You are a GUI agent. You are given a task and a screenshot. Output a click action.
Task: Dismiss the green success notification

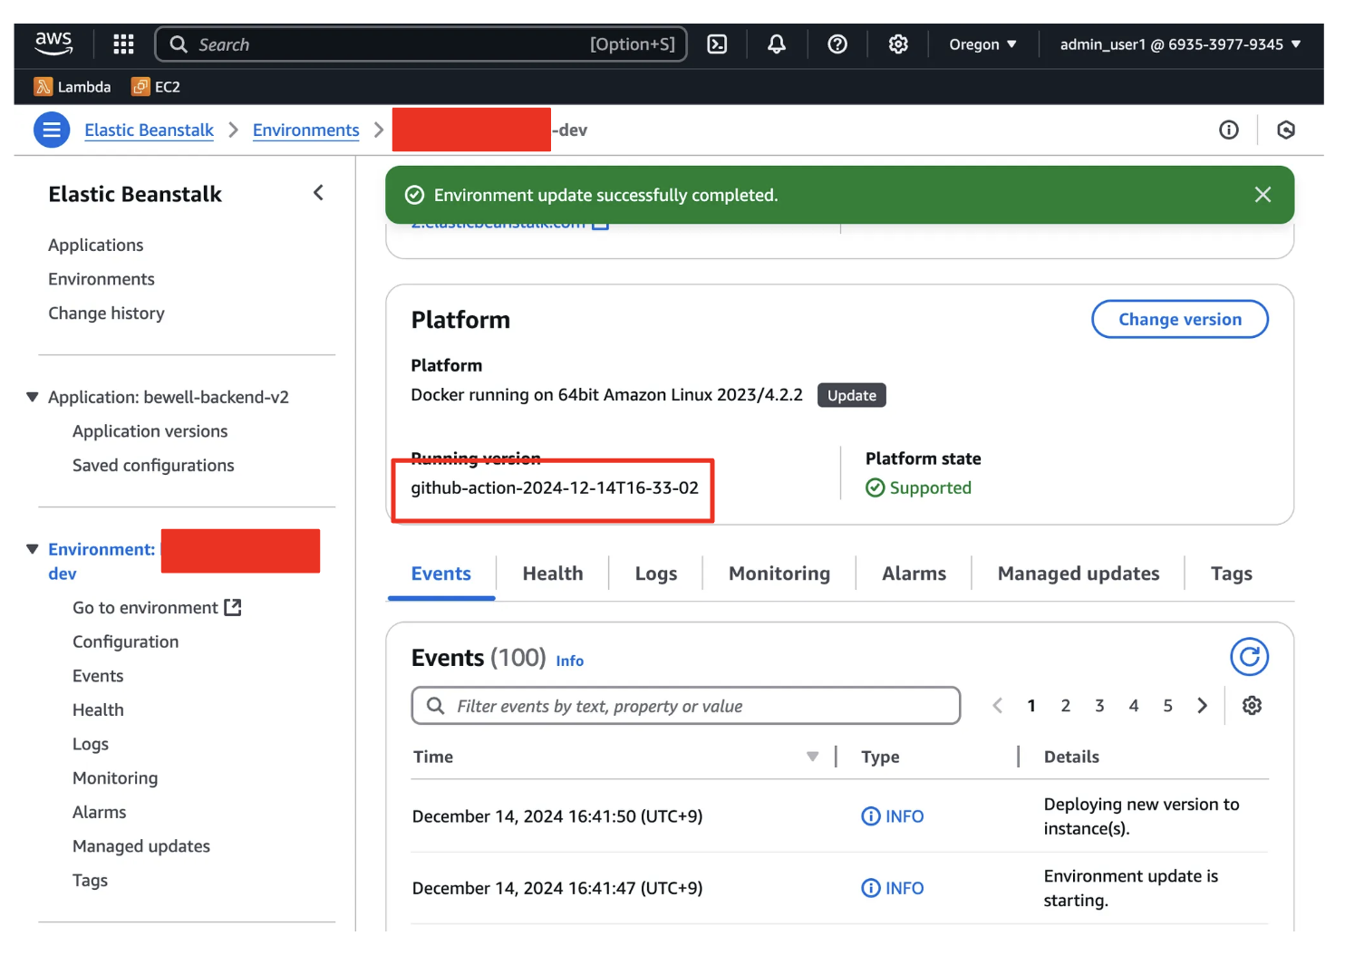[1263, 195]
